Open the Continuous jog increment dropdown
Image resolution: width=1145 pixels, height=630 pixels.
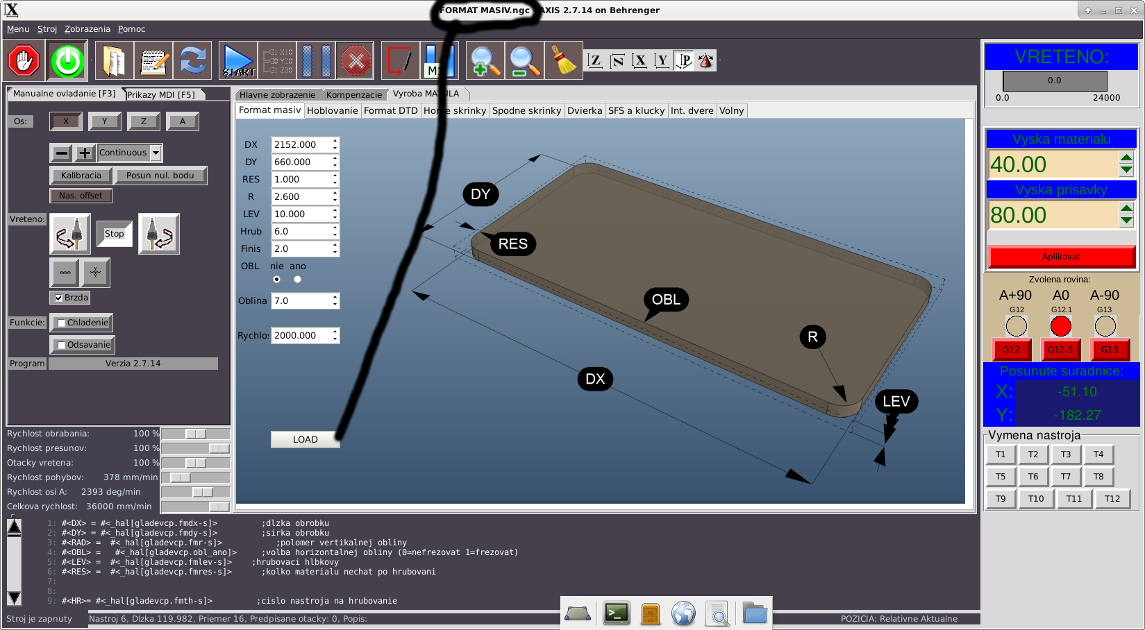156,153
